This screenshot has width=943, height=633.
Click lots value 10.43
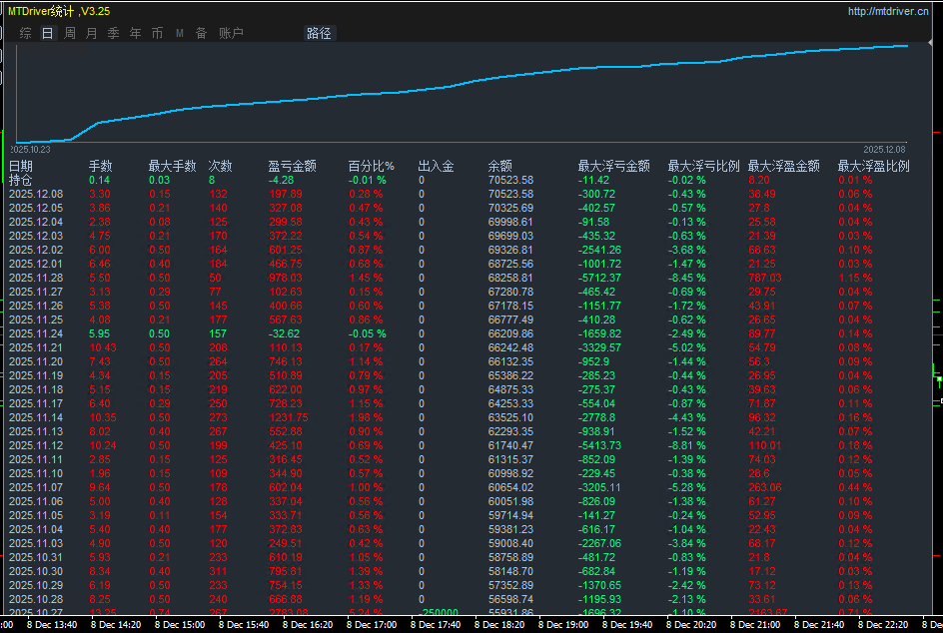pyautogui.click(x=103, y=347)
